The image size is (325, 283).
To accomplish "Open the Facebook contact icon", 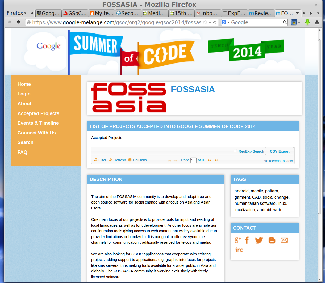I will 247,240.
